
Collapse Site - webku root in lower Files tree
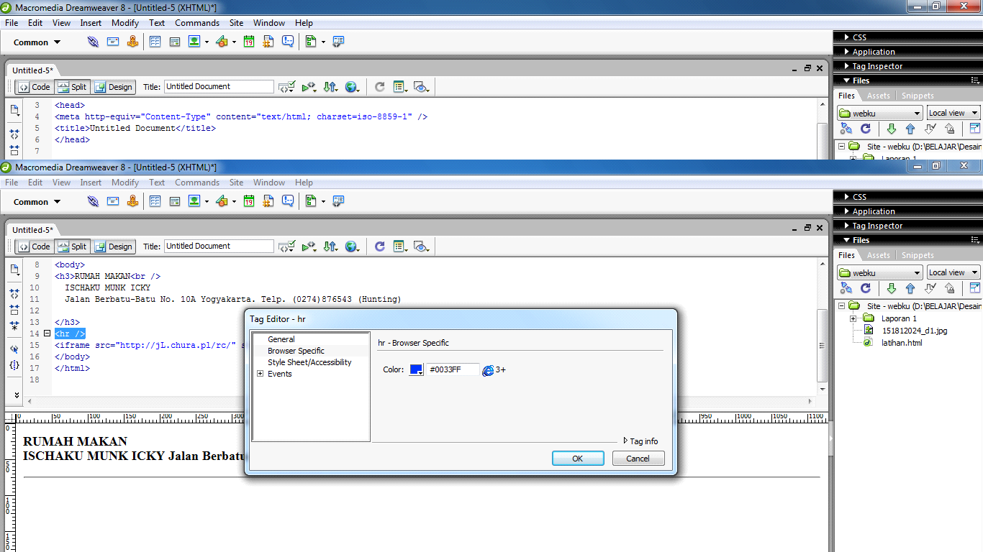[841, 306]
